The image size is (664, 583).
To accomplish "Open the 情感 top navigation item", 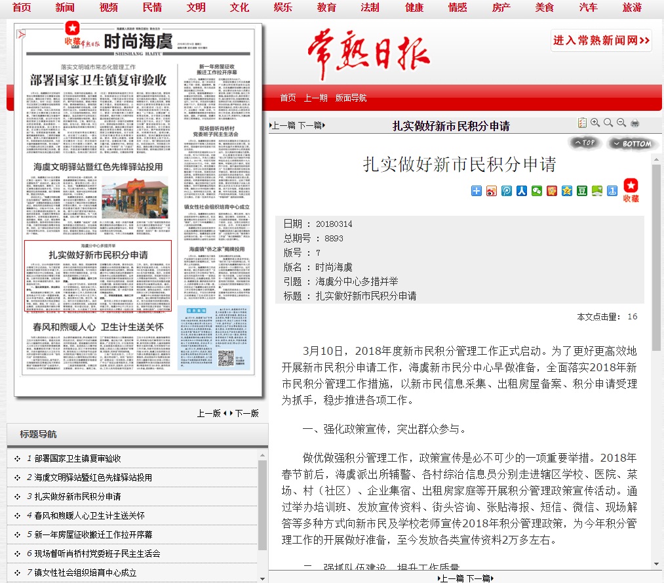I will (458, 7).
